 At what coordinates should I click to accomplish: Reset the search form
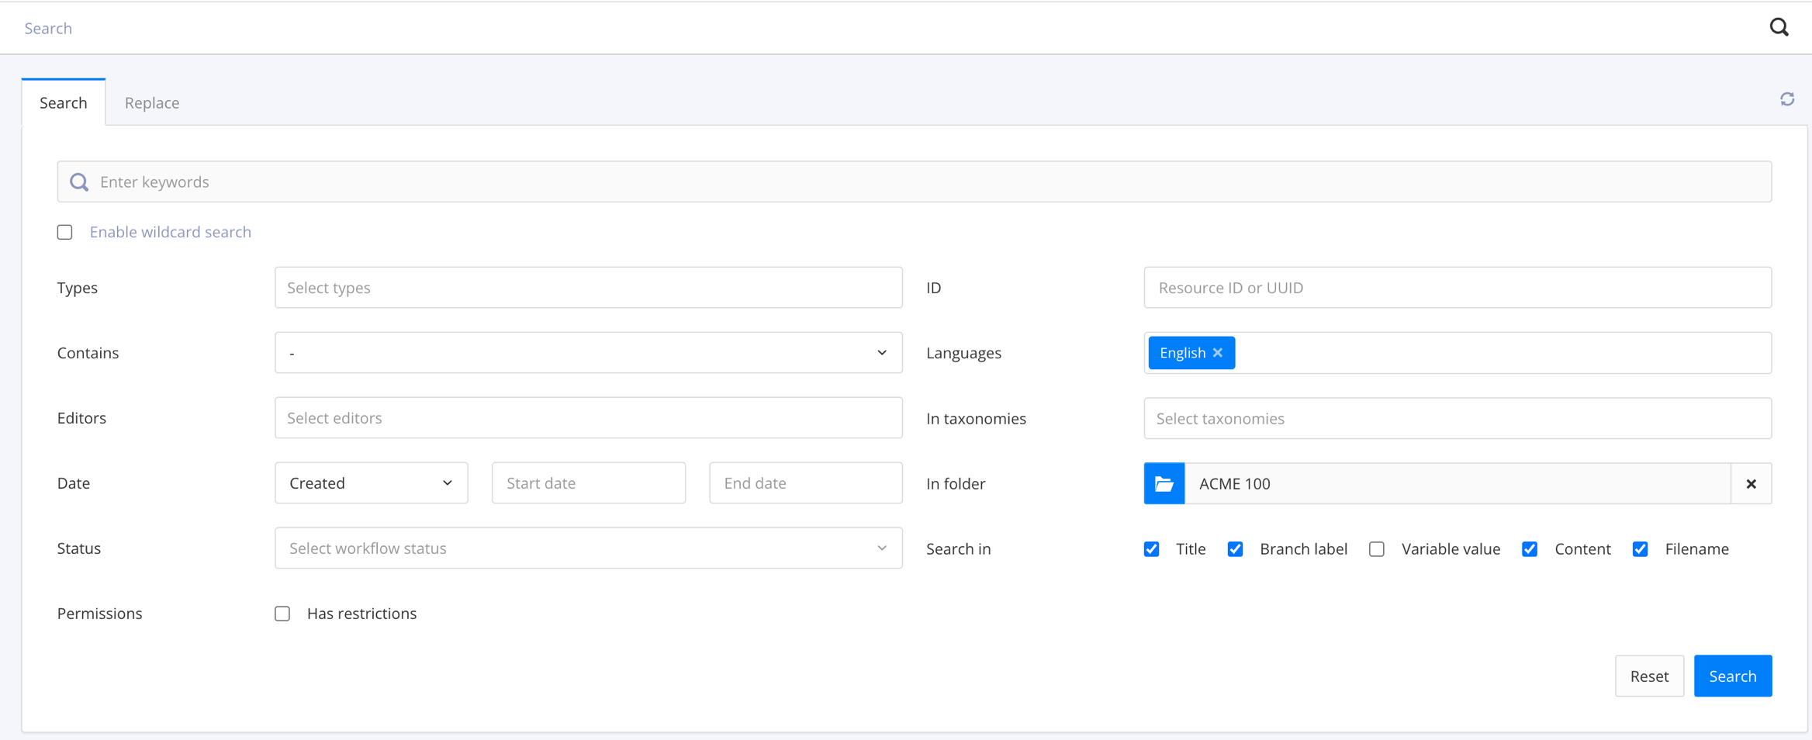[1649, 676]
